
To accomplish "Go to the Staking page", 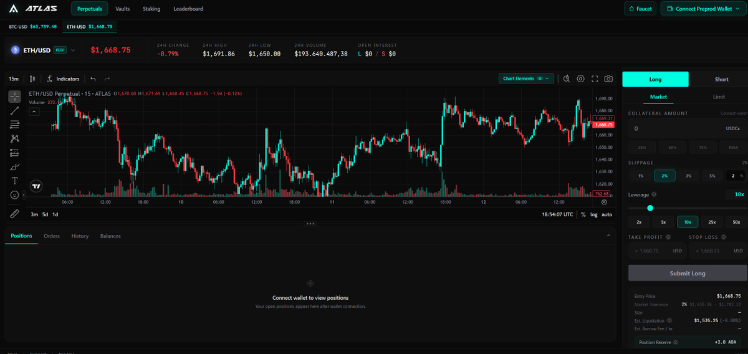I will [x=151, y=9].
